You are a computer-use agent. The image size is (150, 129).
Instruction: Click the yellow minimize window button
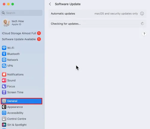pyautogui.click(x=8, y=4)
